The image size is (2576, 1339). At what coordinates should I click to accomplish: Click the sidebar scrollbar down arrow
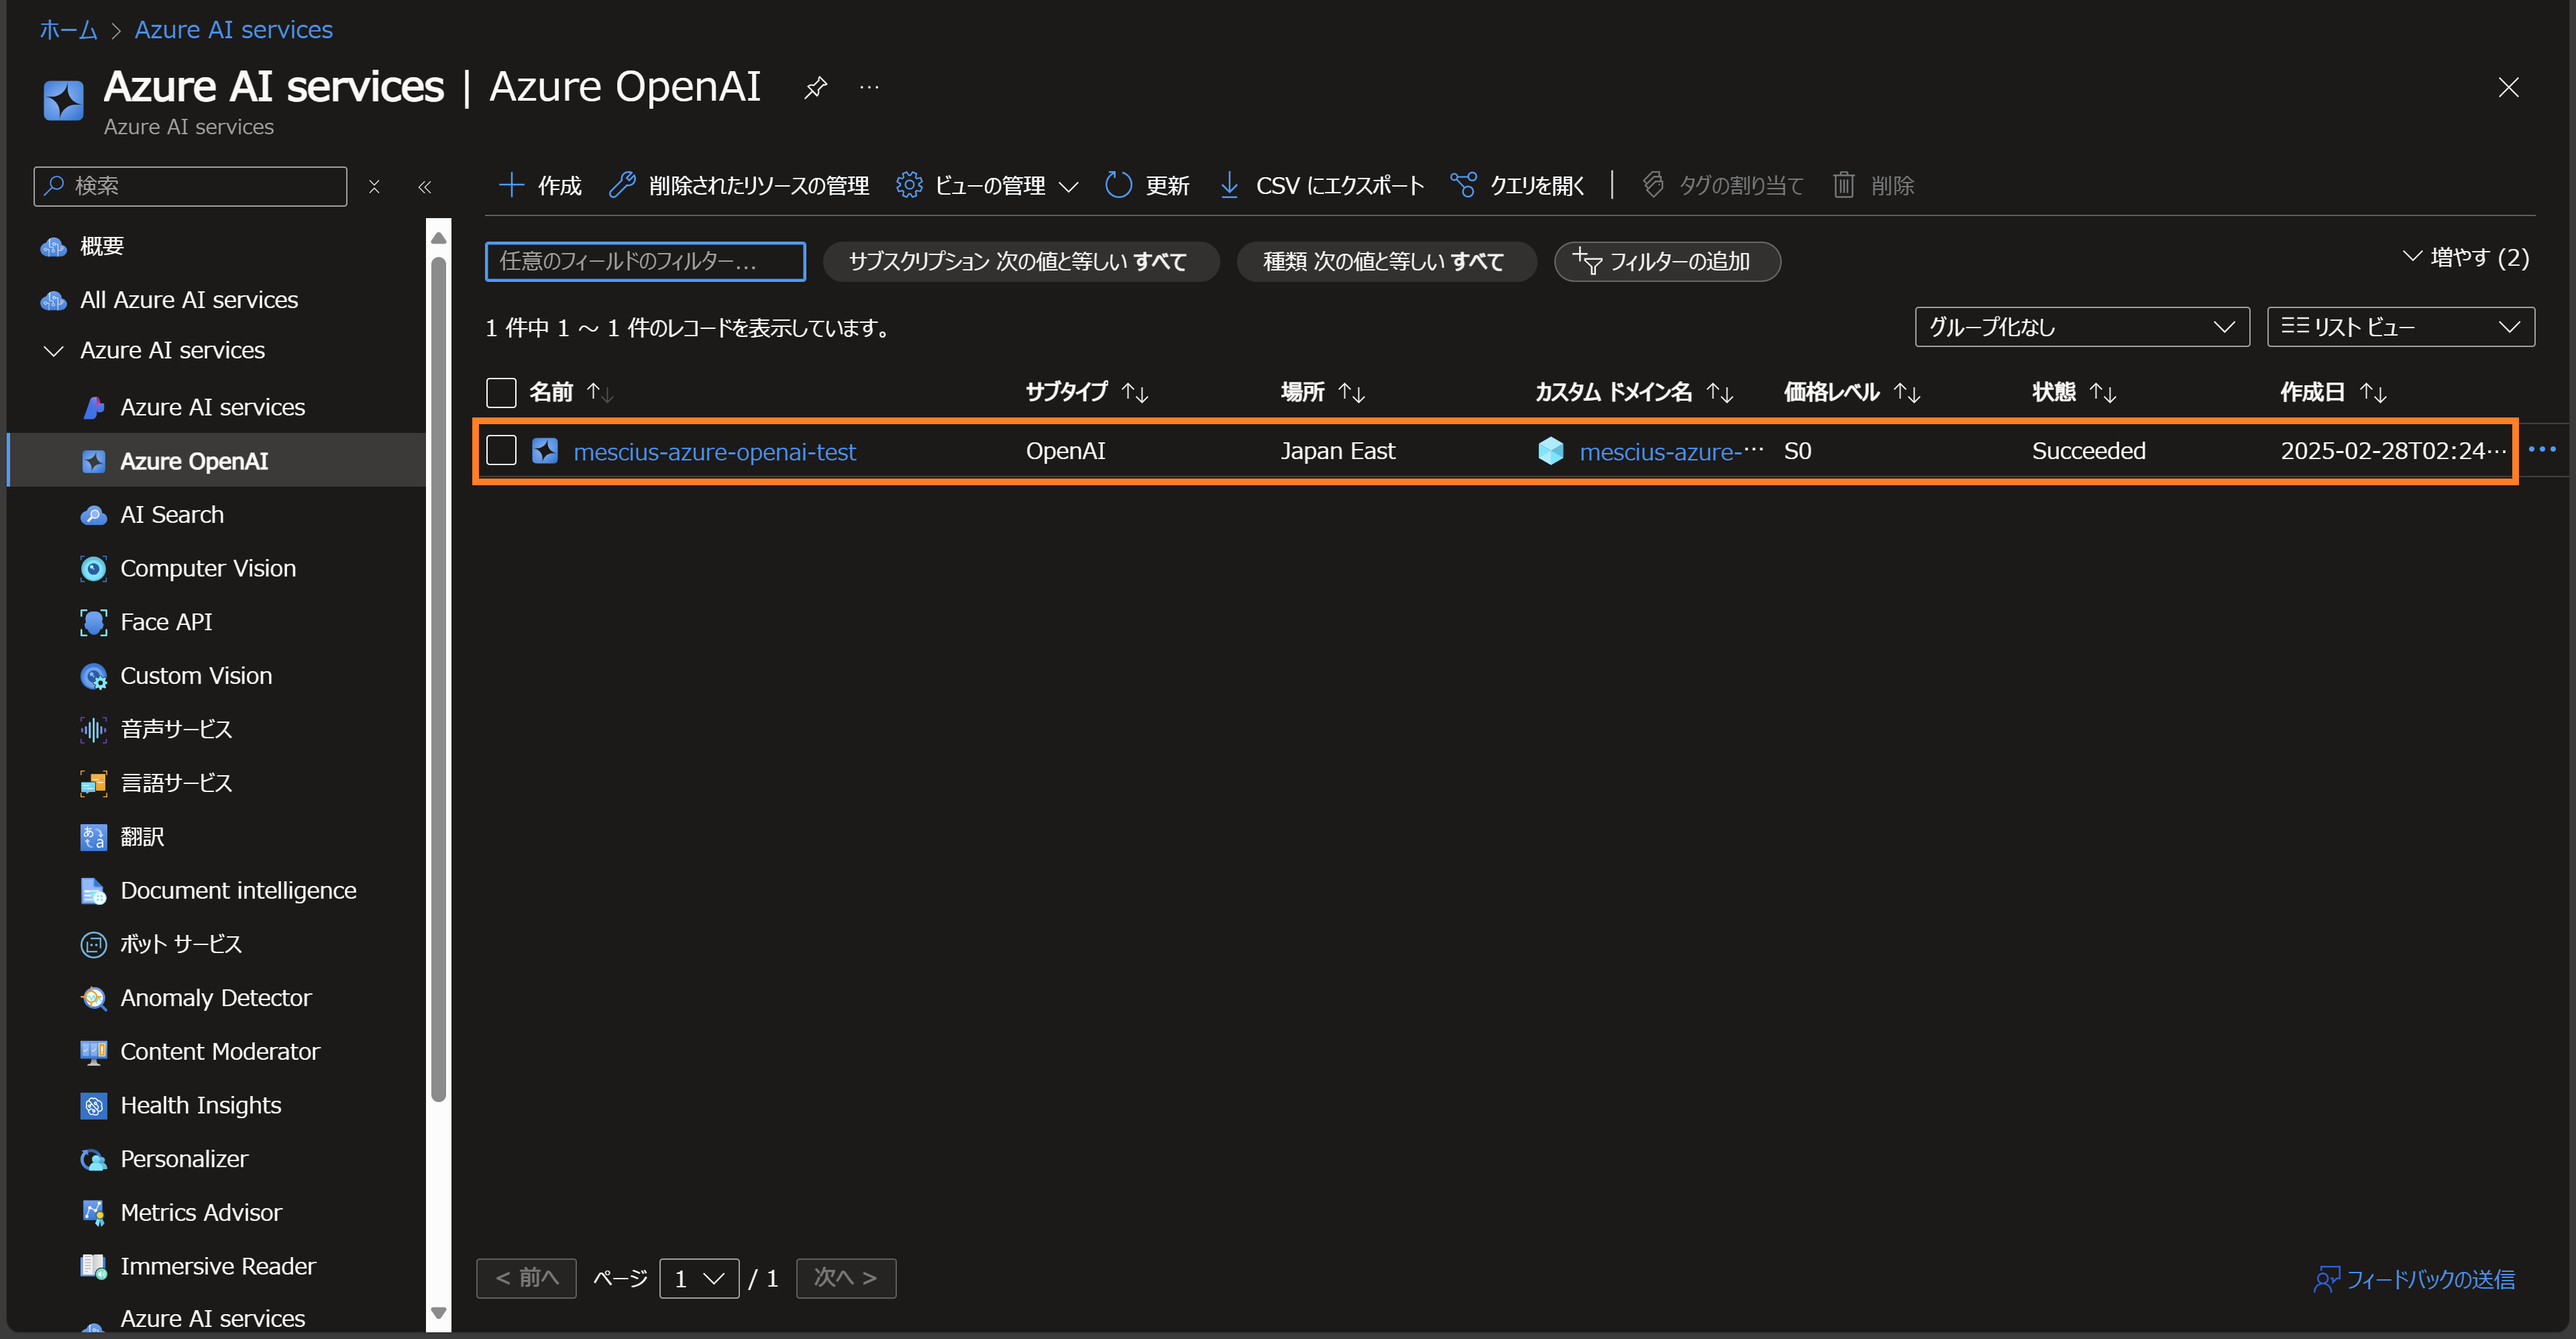coord(438,1313)
